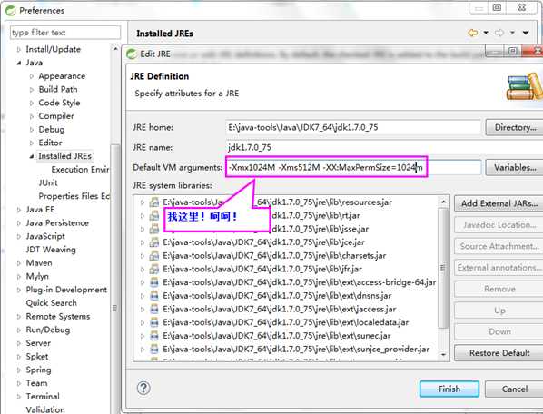Click the JRE name field

tap(384, 147)
